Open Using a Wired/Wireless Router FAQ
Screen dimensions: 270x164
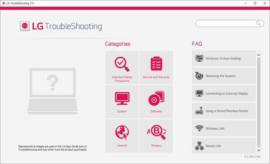point(224,111)
